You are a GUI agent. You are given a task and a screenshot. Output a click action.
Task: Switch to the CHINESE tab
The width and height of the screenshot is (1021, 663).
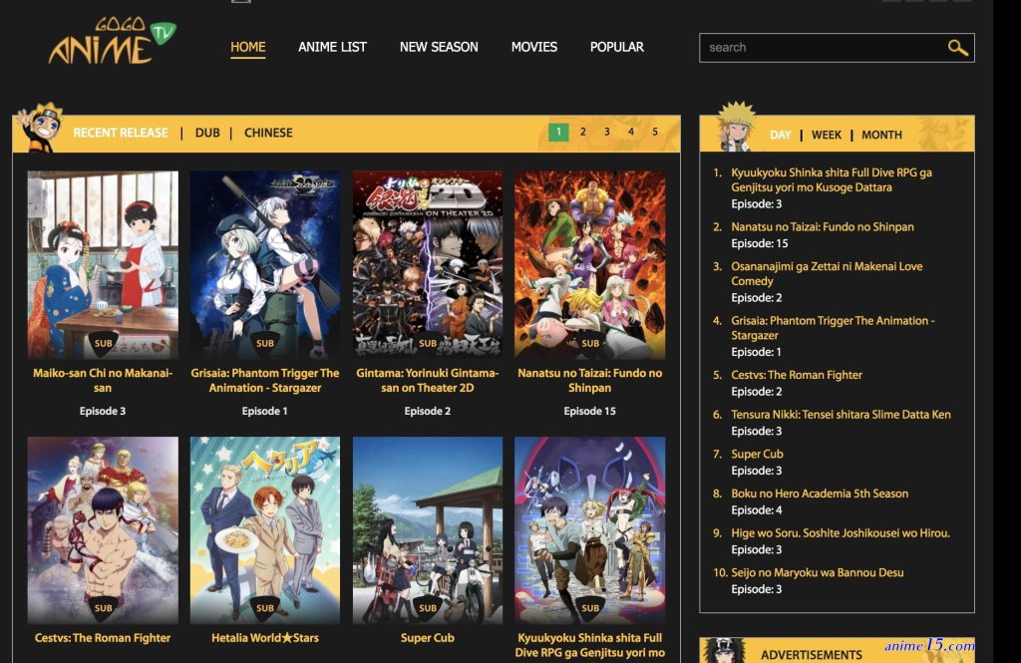pyautogui.click(x=268, y=133)
